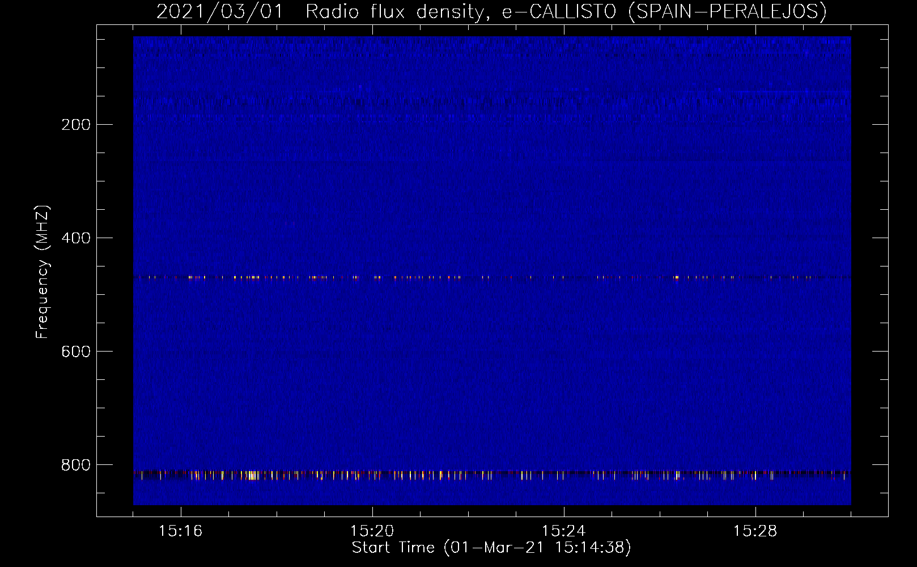Select the 'e-CALLISTO (SPAIN-PERALEJOS)' title text

(664, 12)
